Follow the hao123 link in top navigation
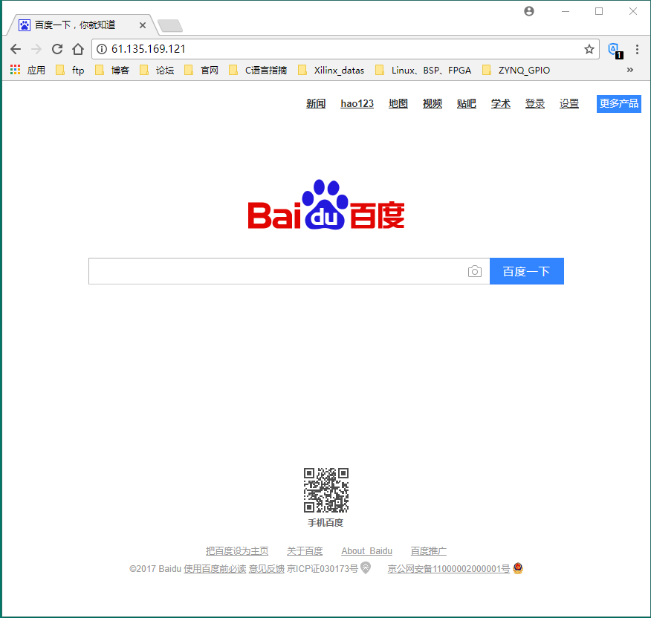651x618 pixels. (x=357, y=104)
